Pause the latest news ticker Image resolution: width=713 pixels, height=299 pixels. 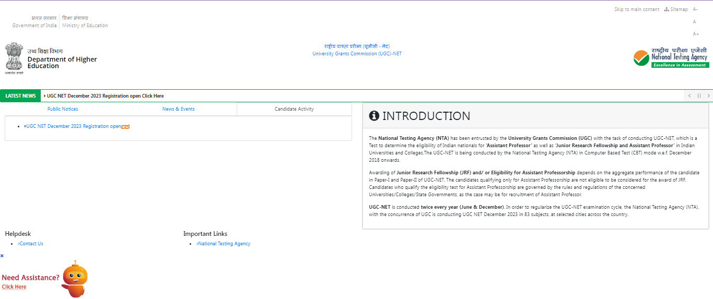(699, 96)
